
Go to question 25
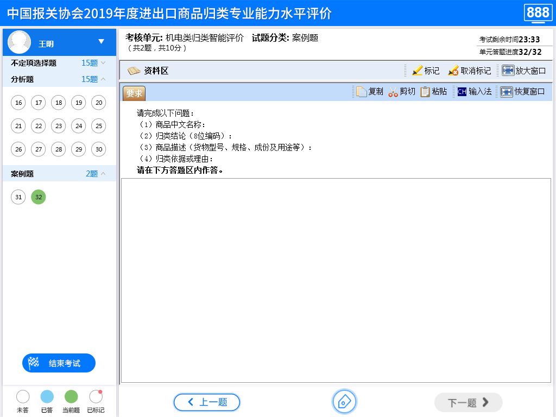tap(99, 126)
